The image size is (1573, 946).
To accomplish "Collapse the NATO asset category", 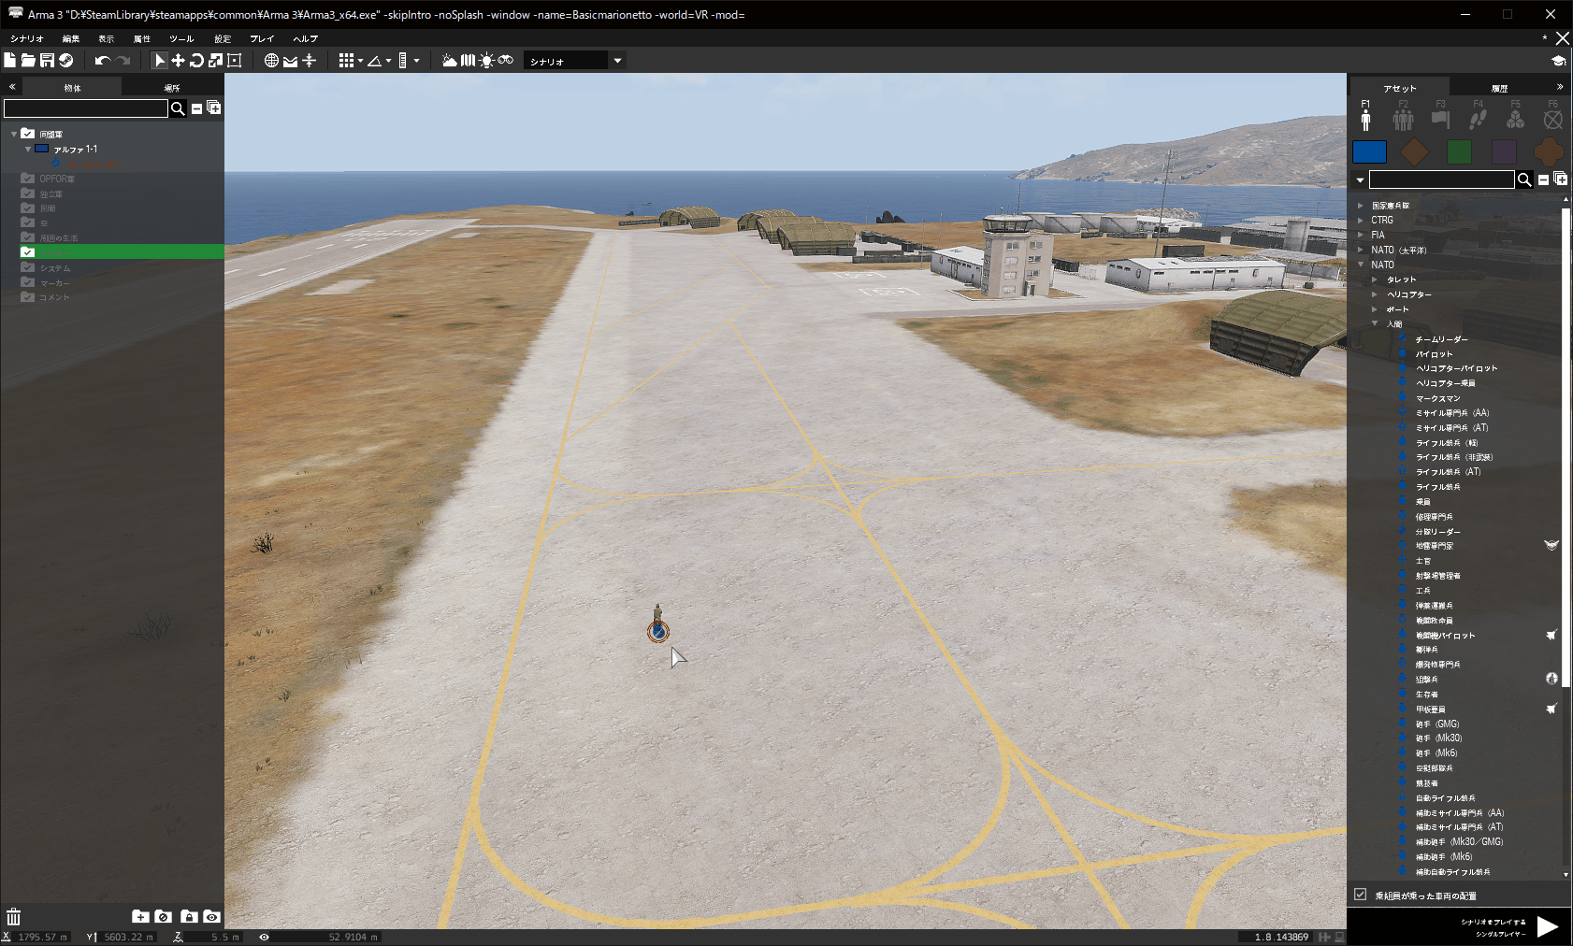I will (x=1361, y=265).
